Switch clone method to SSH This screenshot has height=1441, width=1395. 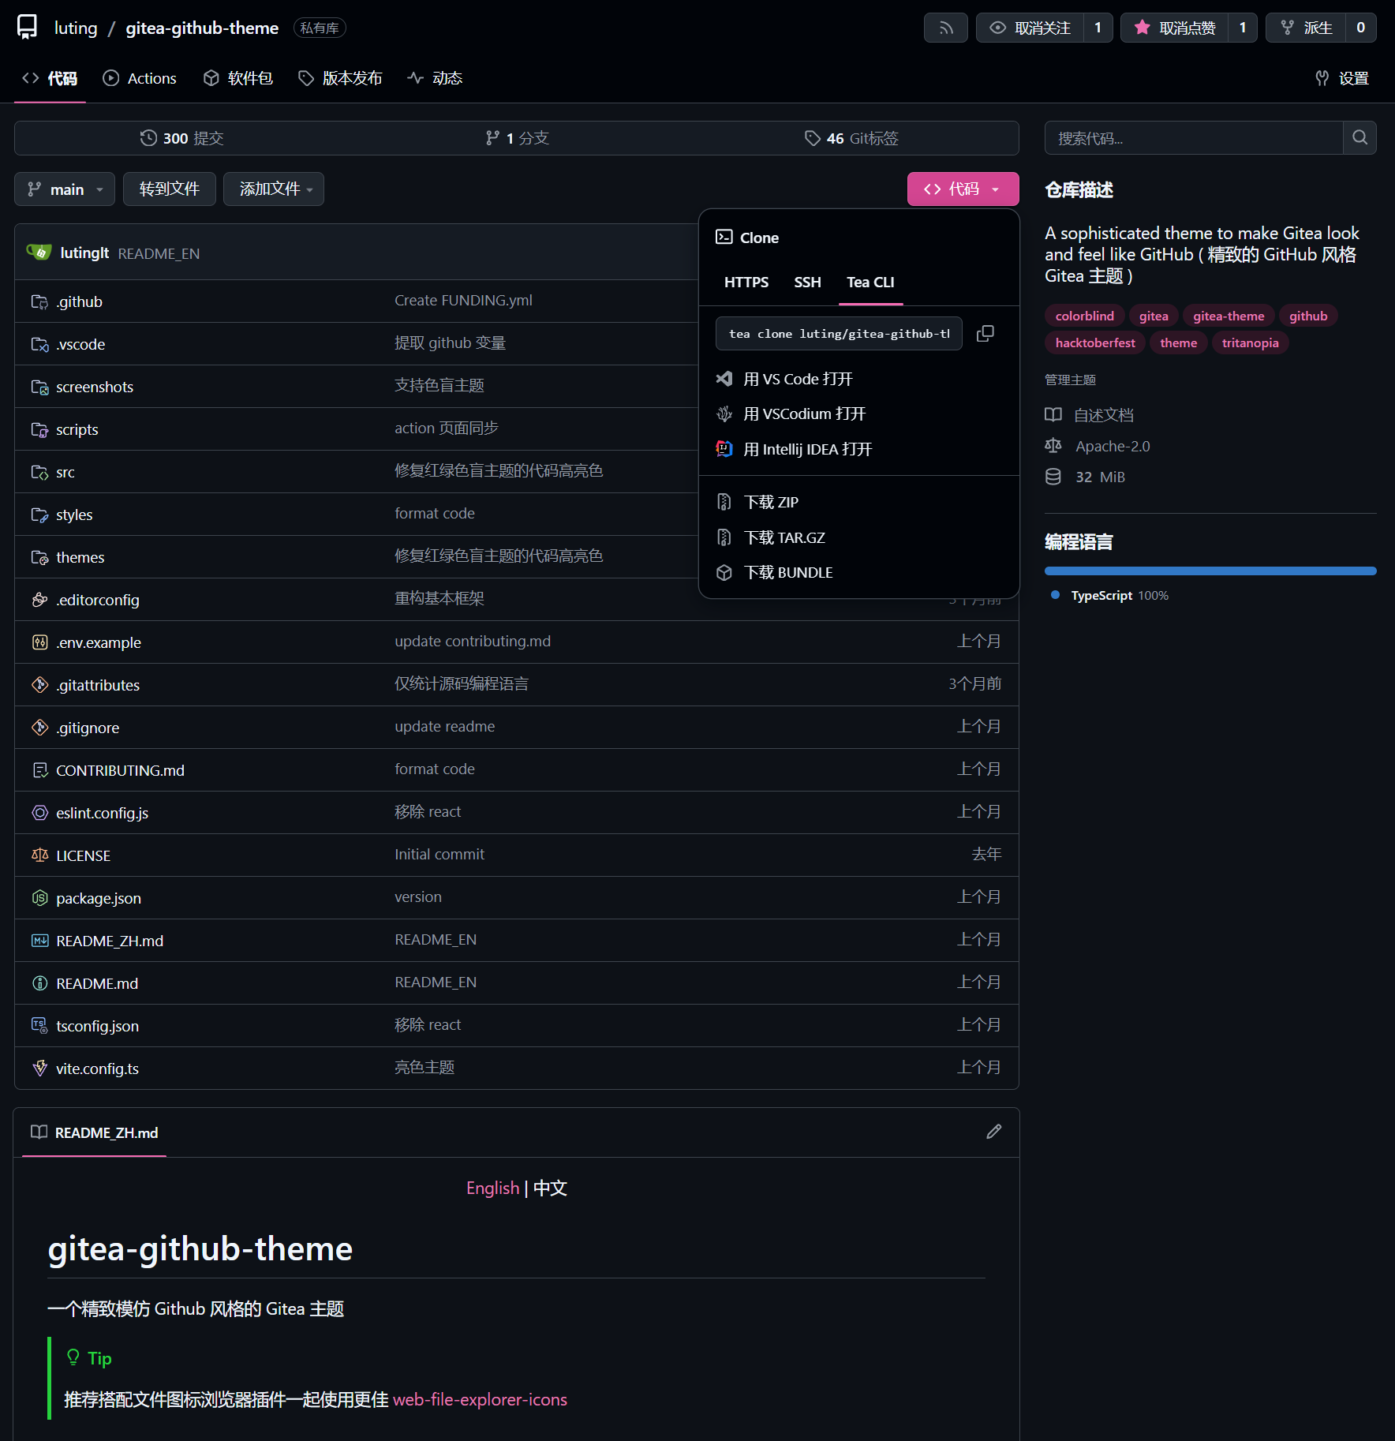(x=806, y=282)
